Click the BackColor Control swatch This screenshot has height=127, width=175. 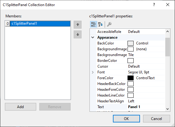click(x=131, y=43)
